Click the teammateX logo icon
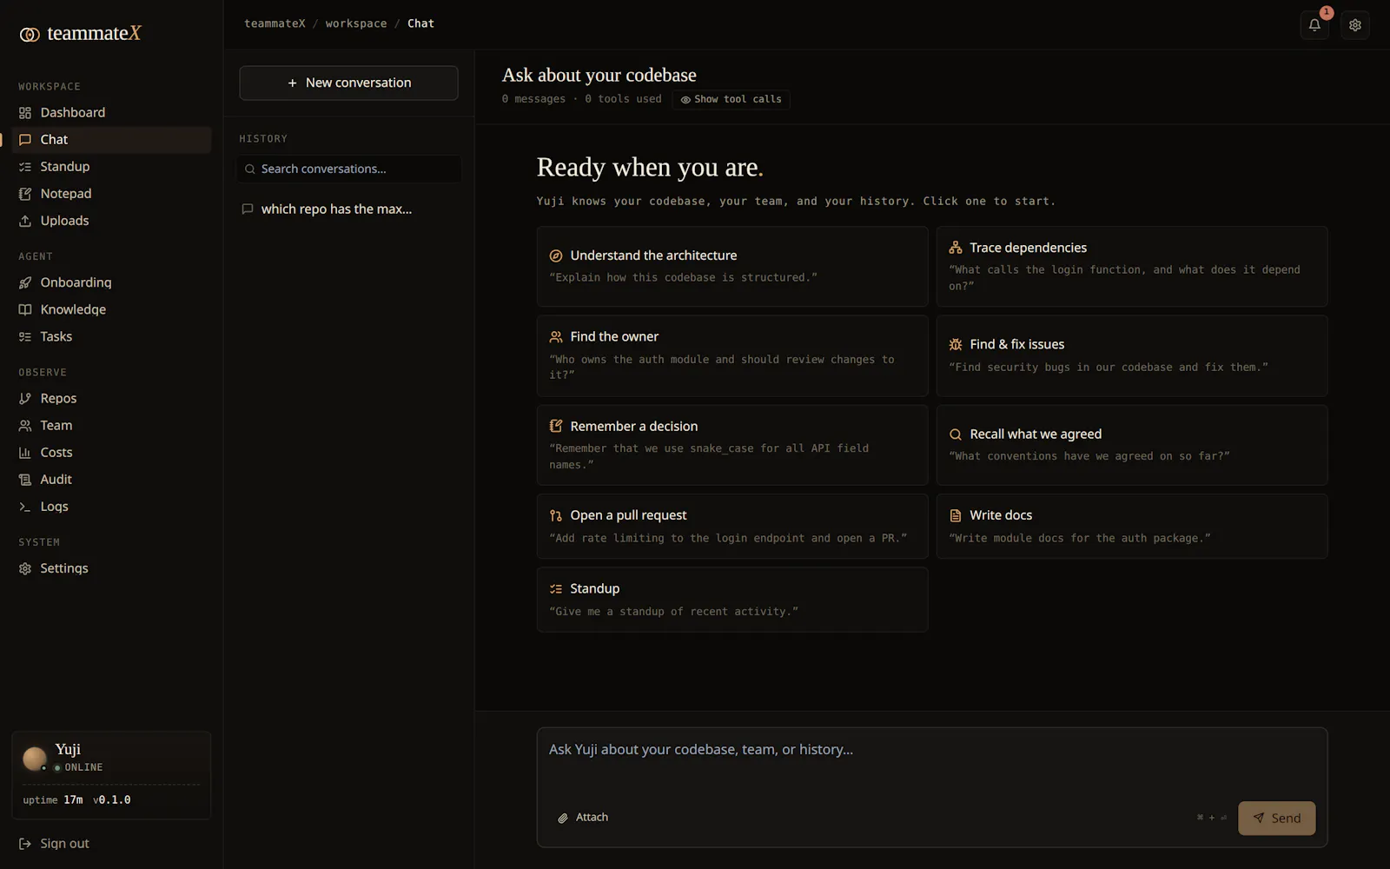Screen dimensions: 1390x869 (30, 34)
